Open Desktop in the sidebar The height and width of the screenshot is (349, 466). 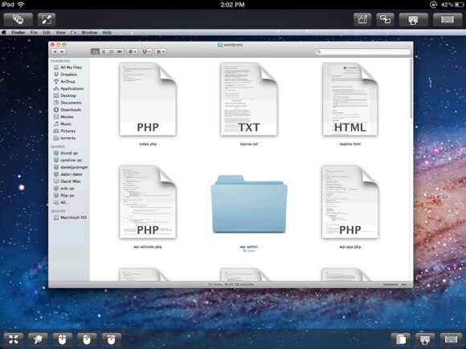coord(68,95)
